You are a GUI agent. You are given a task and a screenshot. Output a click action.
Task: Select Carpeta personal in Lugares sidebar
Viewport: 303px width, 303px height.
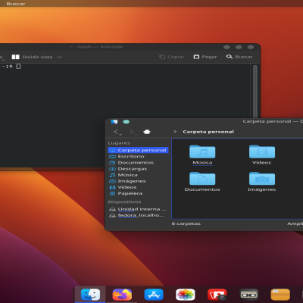pyautogui.click(x=138, y=150)
